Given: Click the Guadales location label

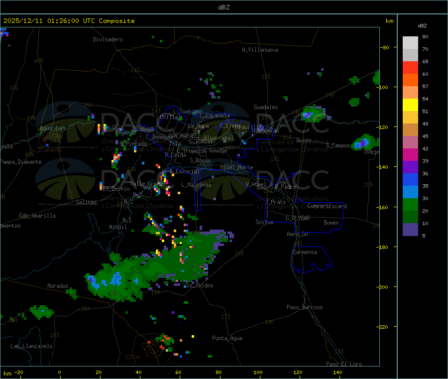Looking at the screenshot, I should click(x=266, y=107).
